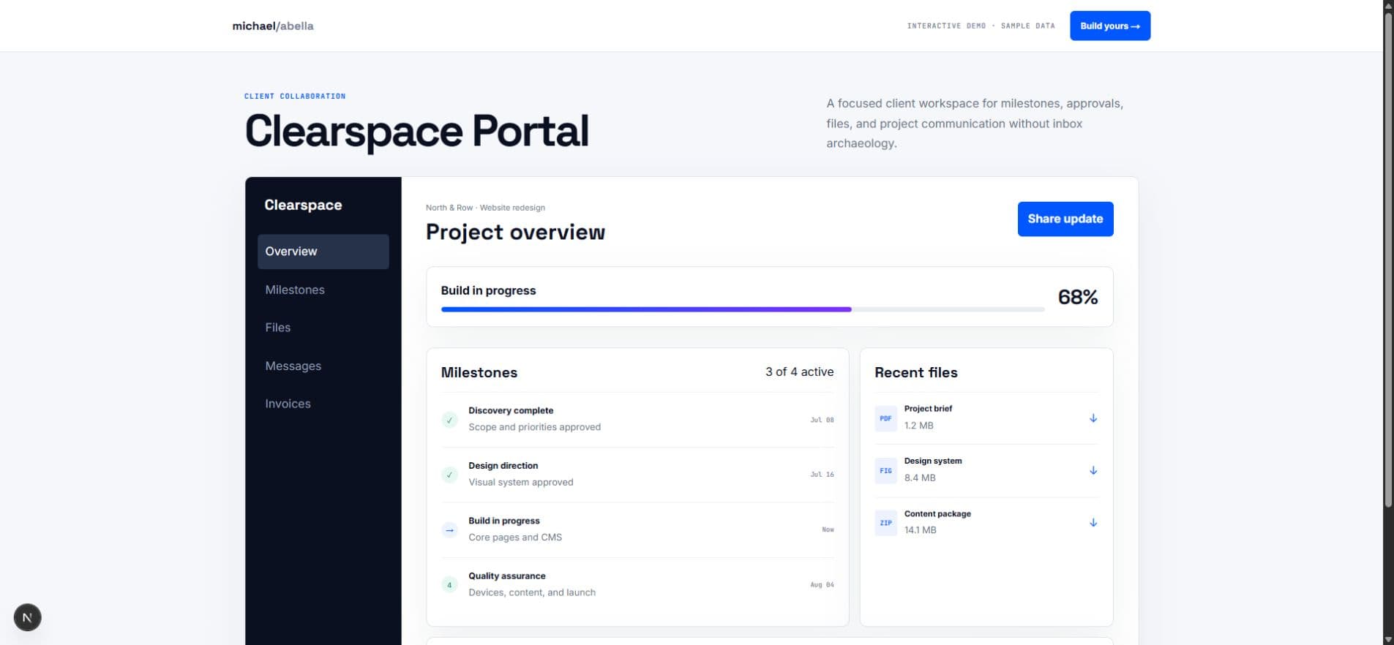This screenshot has height=645, width=1394.
Task: Download the Design system file arrow
Action: point(1093,470)
